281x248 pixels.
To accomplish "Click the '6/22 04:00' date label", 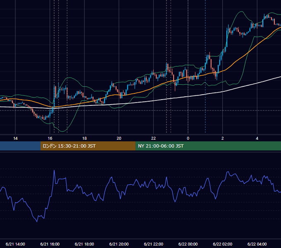I will pos(257,244).
